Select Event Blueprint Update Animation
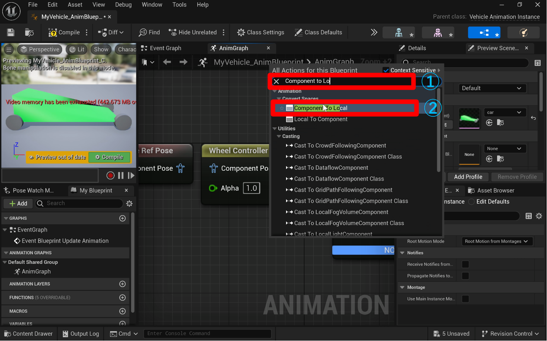 click(x=65, y=241)
